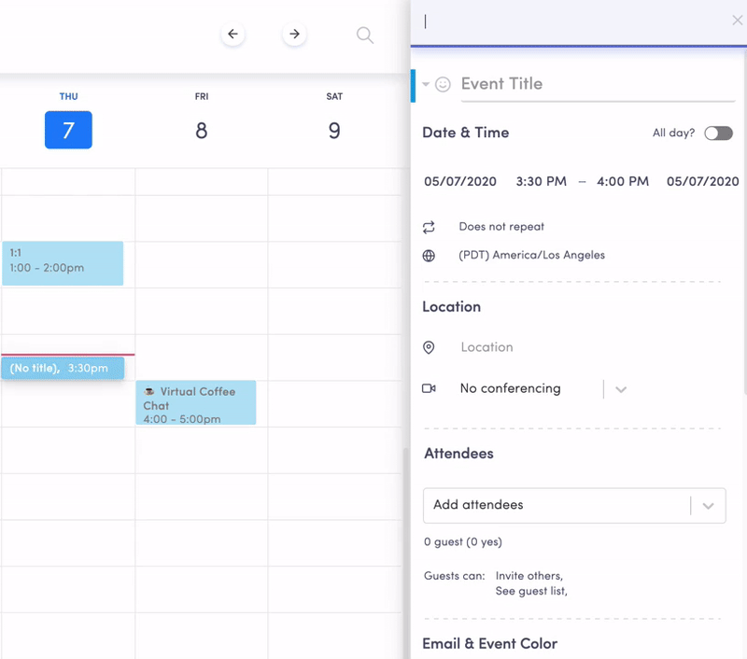Enable the All day toggle
Viewport: 747px width, 659px height.
coord(717,133)
